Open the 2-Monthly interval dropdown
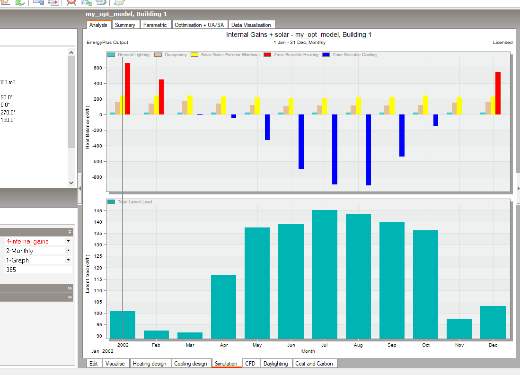 (68, 250)
